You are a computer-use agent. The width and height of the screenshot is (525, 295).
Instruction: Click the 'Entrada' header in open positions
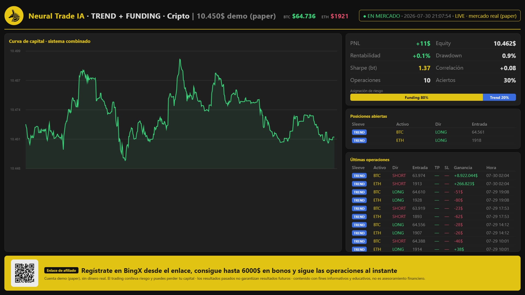(x=479, y=124)
